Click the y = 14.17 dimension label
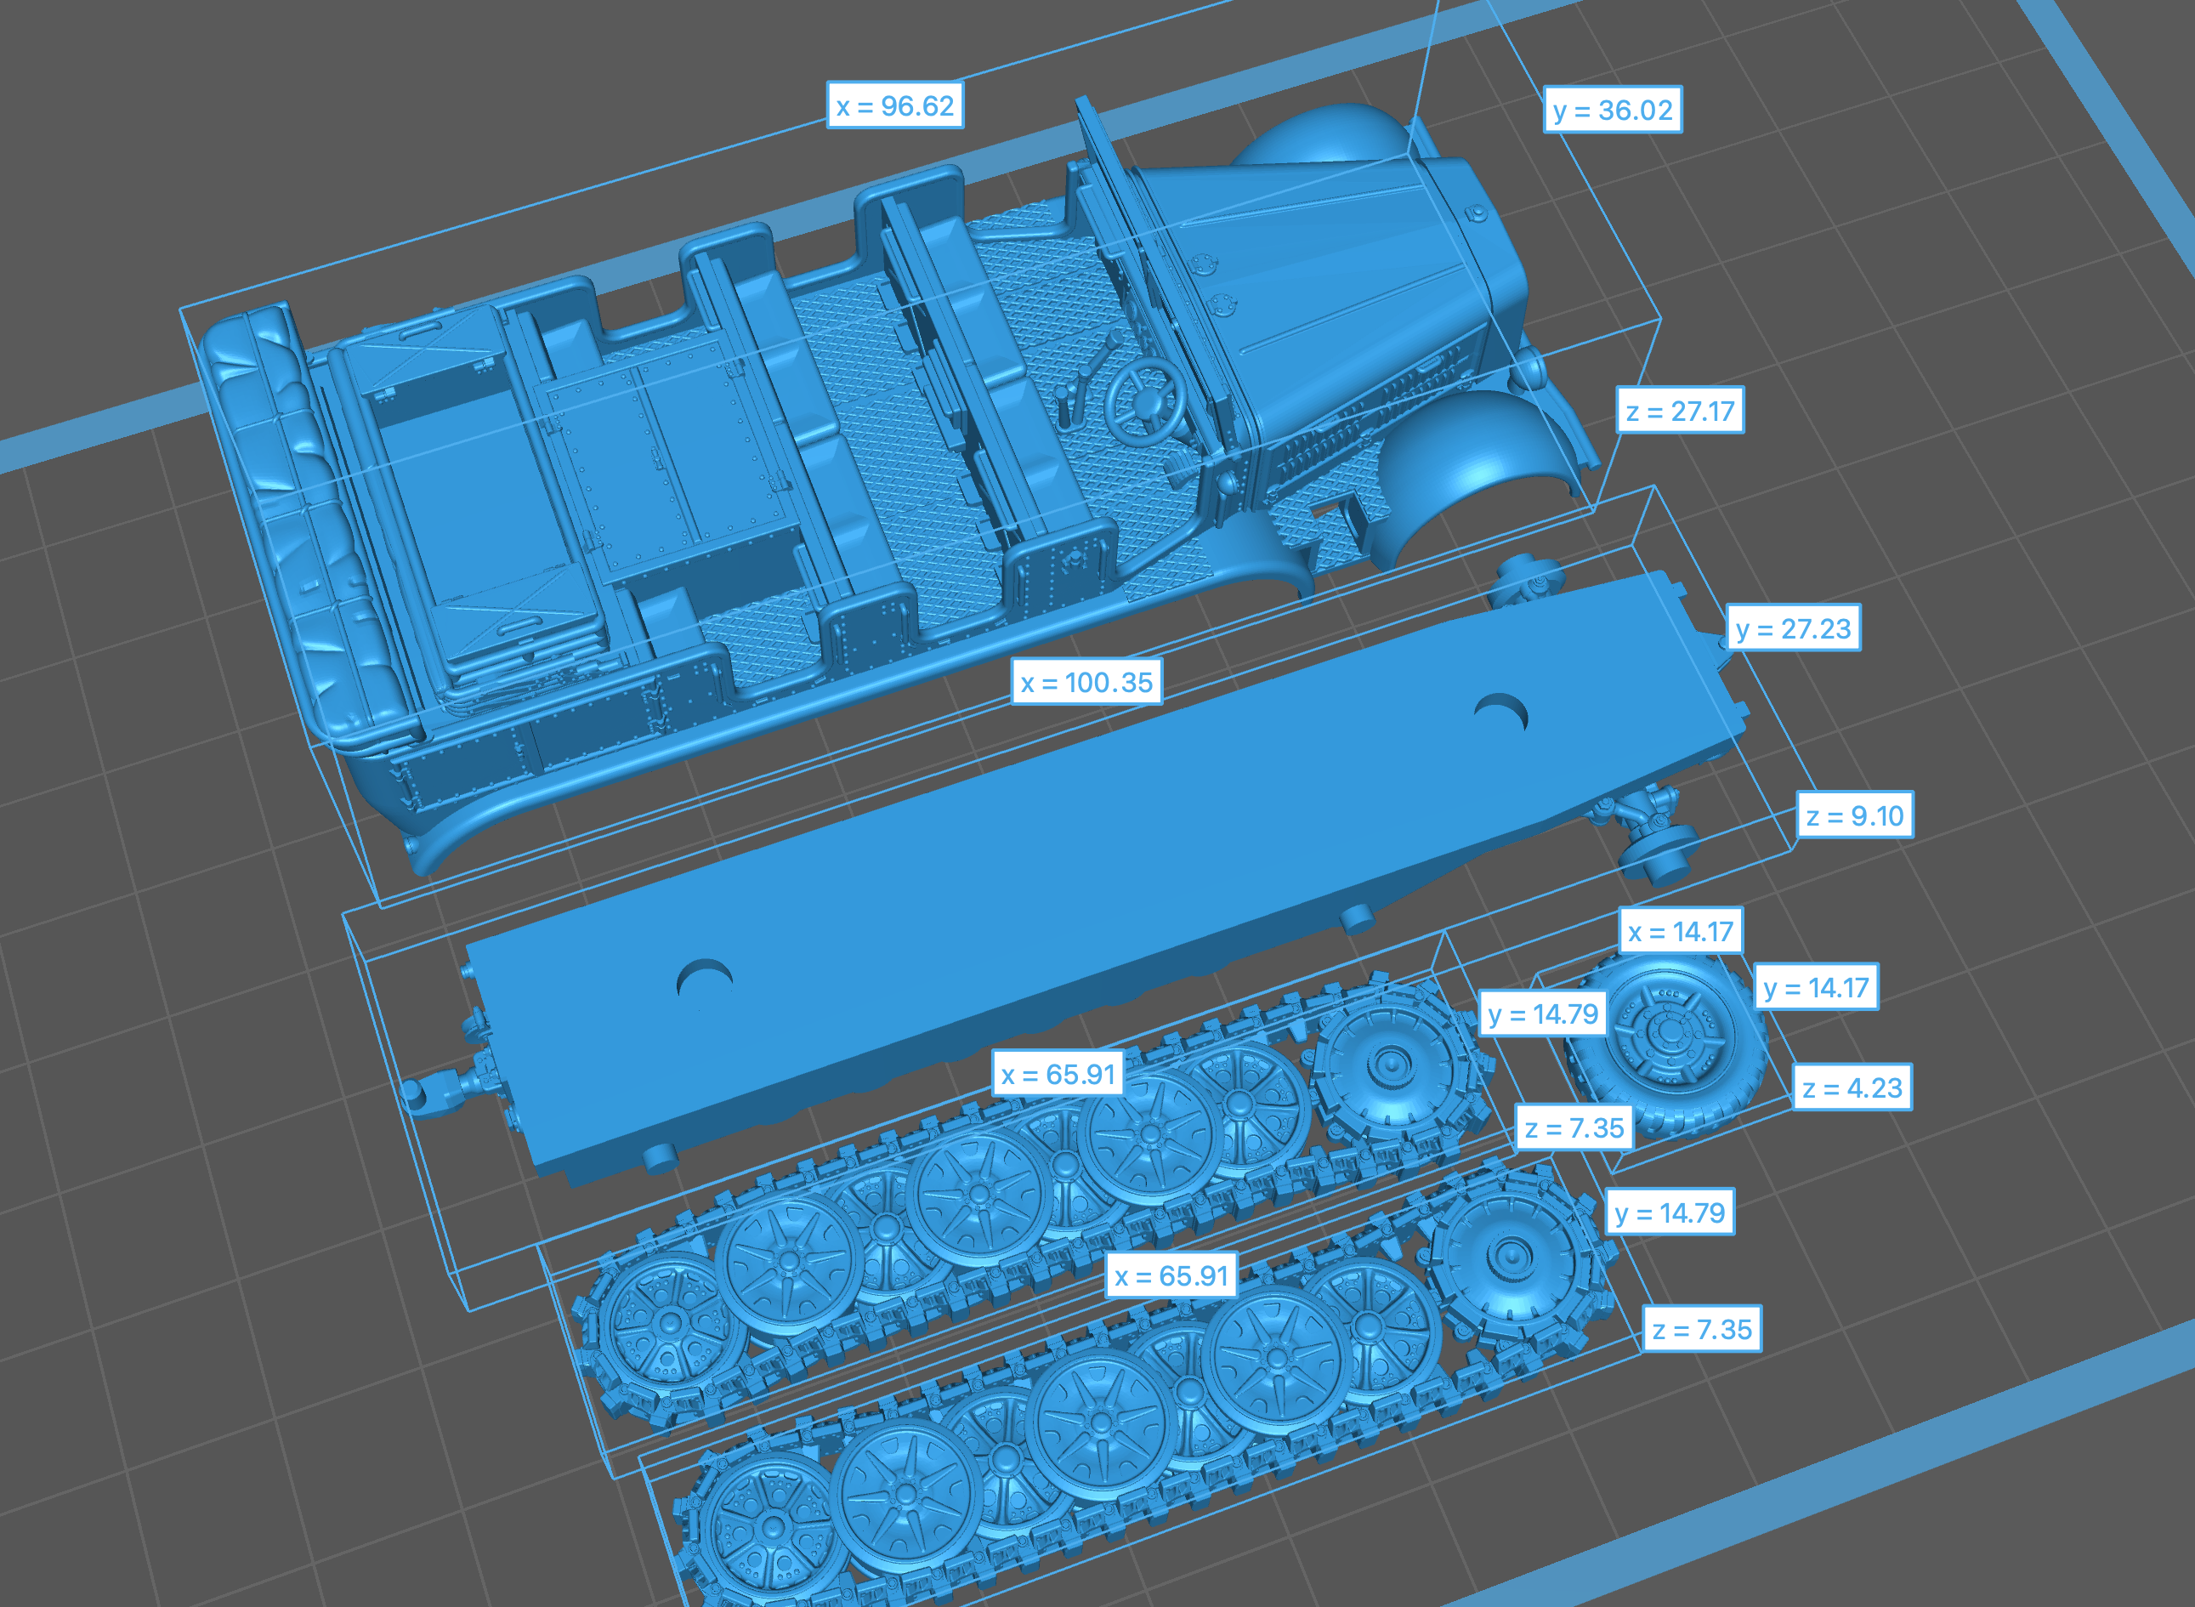The width and height of the screenshot is (2195, 1607). pos(1815,988)
